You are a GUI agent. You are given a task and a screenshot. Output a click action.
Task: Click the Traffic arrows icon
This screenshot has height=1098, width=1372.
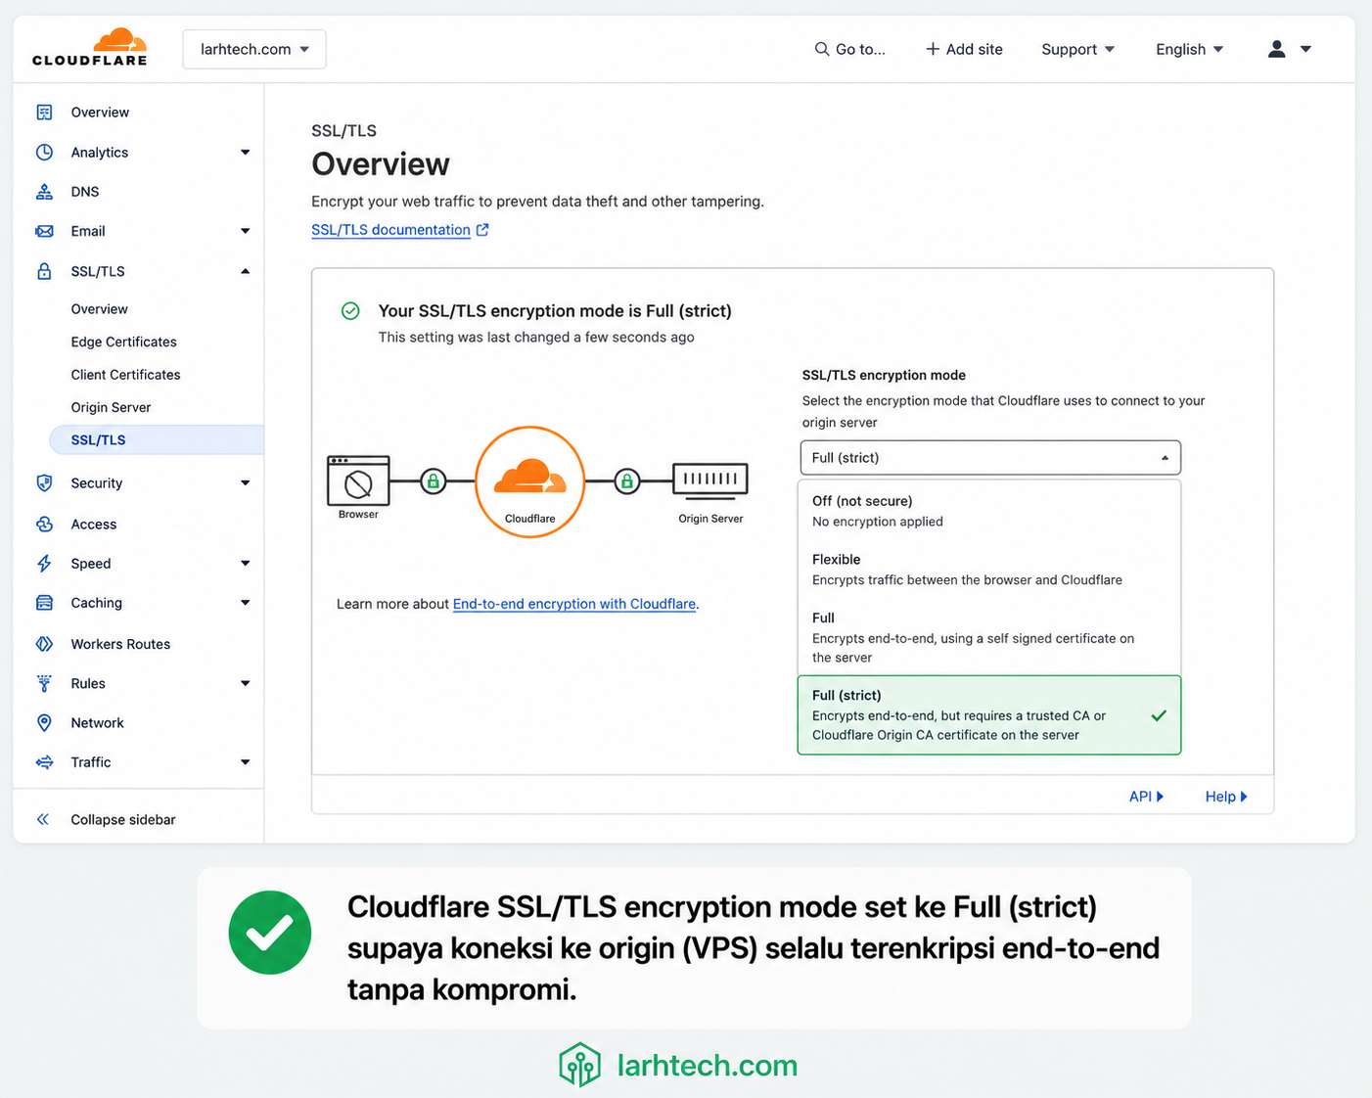pos(44,762)
